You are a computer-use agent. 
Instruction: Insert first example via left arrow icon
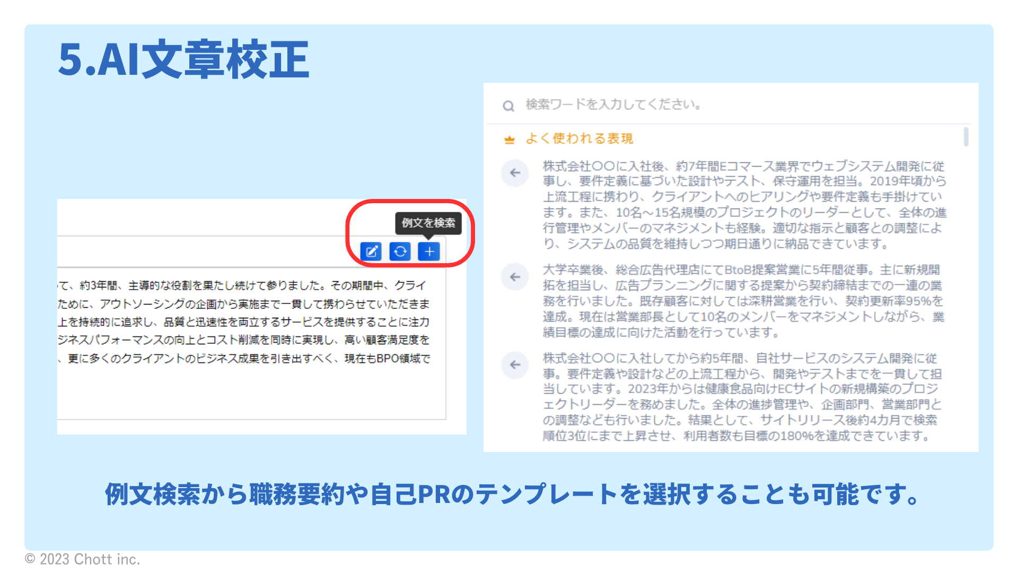pyautogui.click(x=515, y=173)
